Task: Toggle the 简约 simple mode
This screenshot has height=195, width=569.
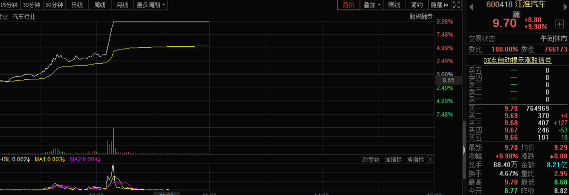Action: point(417,5)
